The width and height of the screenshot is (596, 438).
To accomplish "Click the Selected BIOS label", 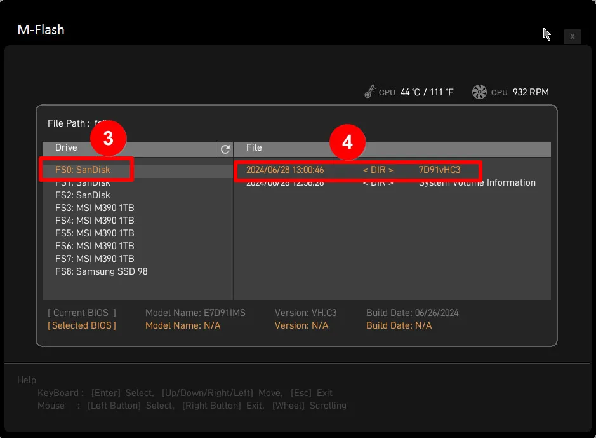I will coord(82,325).
